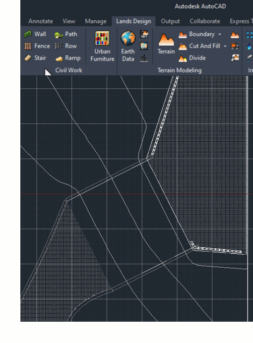Click the pipe icon in the irrigation panel

249,58
